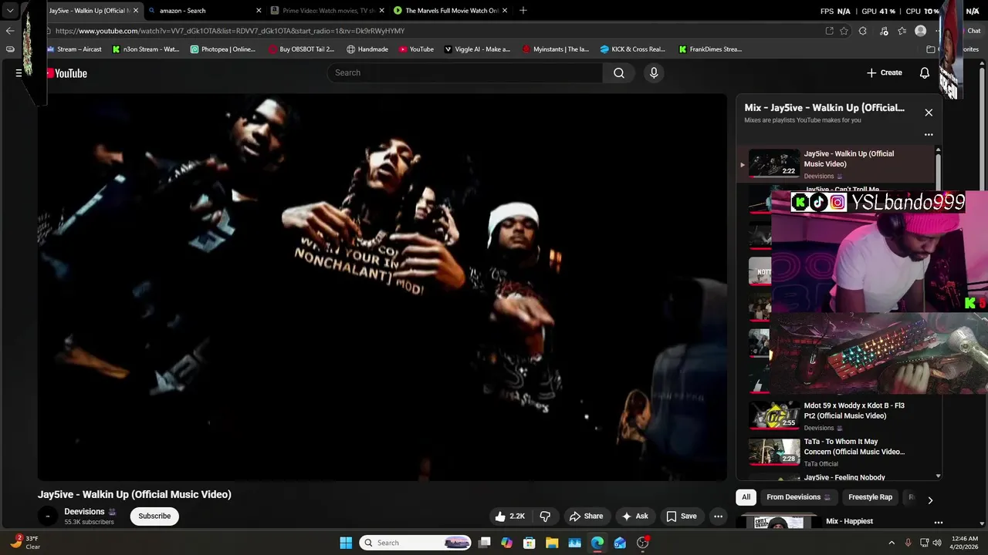
Task: Open KICK & Cross Real bookmark
Action: click(x=632, y=49)
